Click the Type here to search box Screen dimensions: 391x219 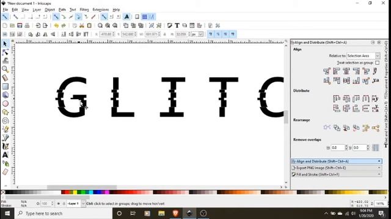pos(64,214)
